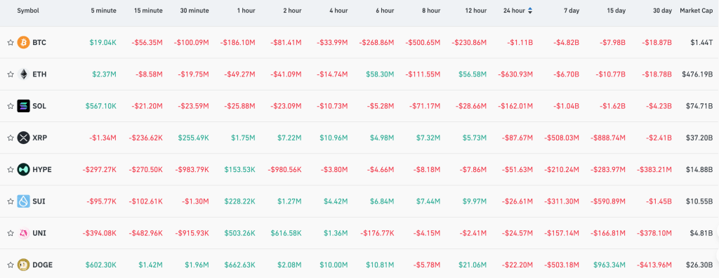
Task: Add DOGE to favorites with star
Action: [x=10, y=265]
